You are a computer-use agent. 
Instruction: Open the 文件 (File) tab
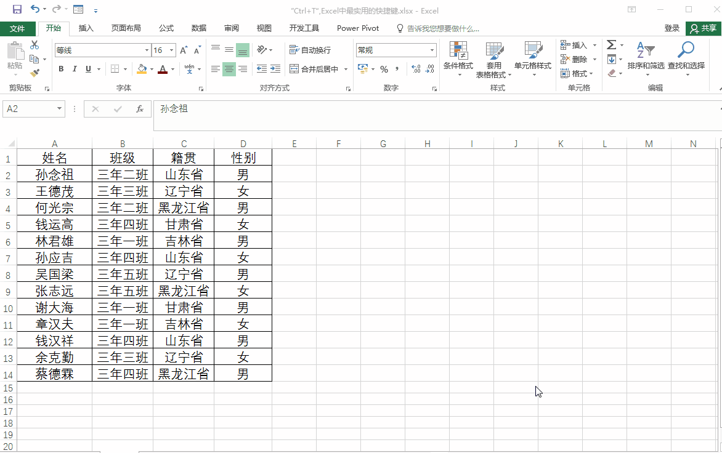point(17,28)
